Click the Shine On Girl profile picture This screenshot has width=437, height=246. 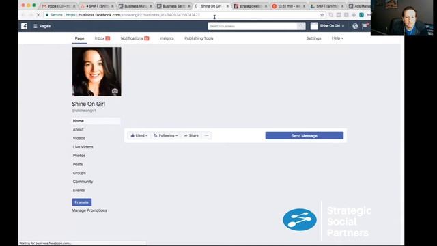tap(97, 72)
